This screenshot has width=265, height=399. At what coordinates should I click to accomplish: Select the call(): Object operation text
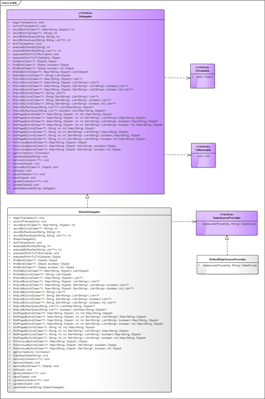(204, 77)
